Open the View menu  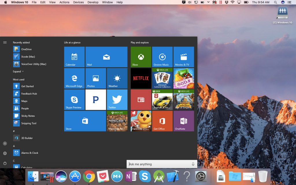click(52, 2)
